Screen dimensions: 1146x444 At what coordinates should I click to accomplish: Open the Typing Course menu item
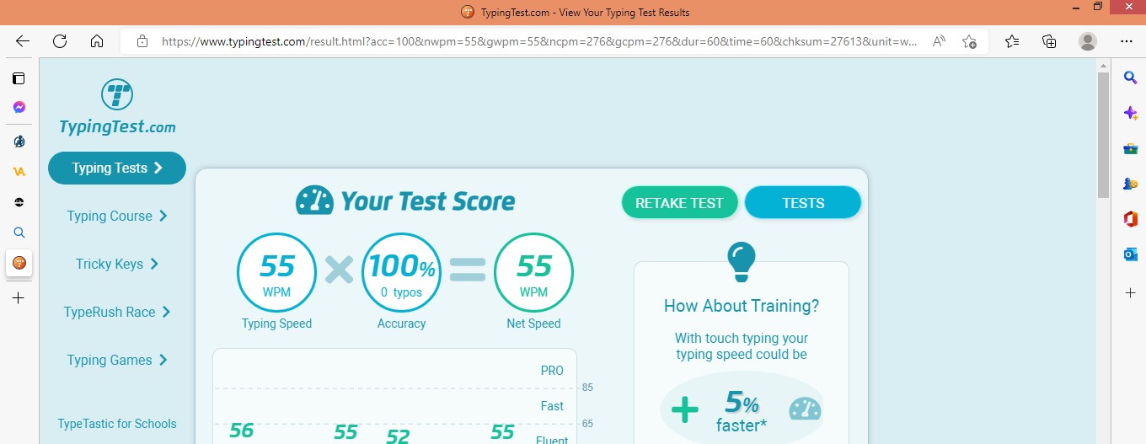(117, 216)
